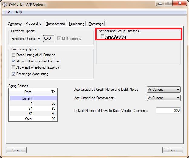
Task: Expand Age Unapplied Credit Notes and Debit Notes dropdown
Action: (x=164, y=90)
